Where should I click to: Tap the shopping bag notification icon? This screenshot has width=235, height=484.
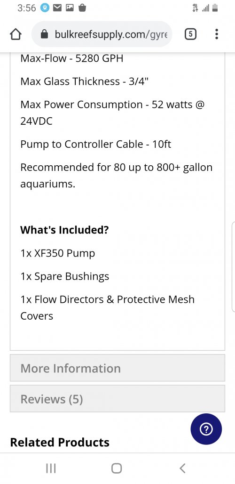pos(82,8)
